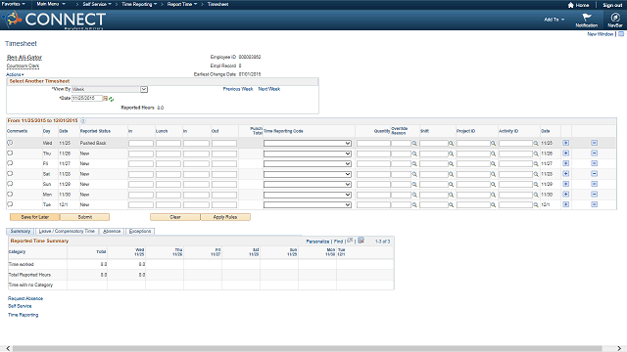Viewport: 627px width, 352px height.
Task: Open comment bubble for Tue 12/1 row
Action: tap(10, 204)
